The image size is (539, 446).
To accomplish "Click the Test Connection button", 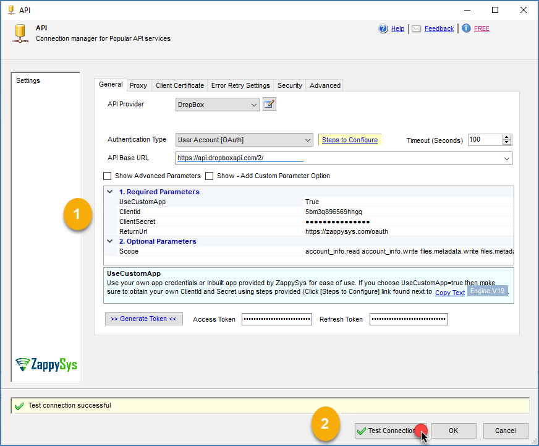I will point(391,431).
